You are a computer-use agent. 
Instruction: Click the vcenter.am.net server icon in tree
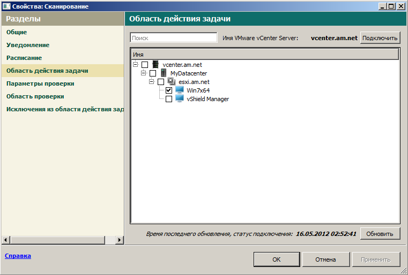pyautogui.click(x=155, y=64)
